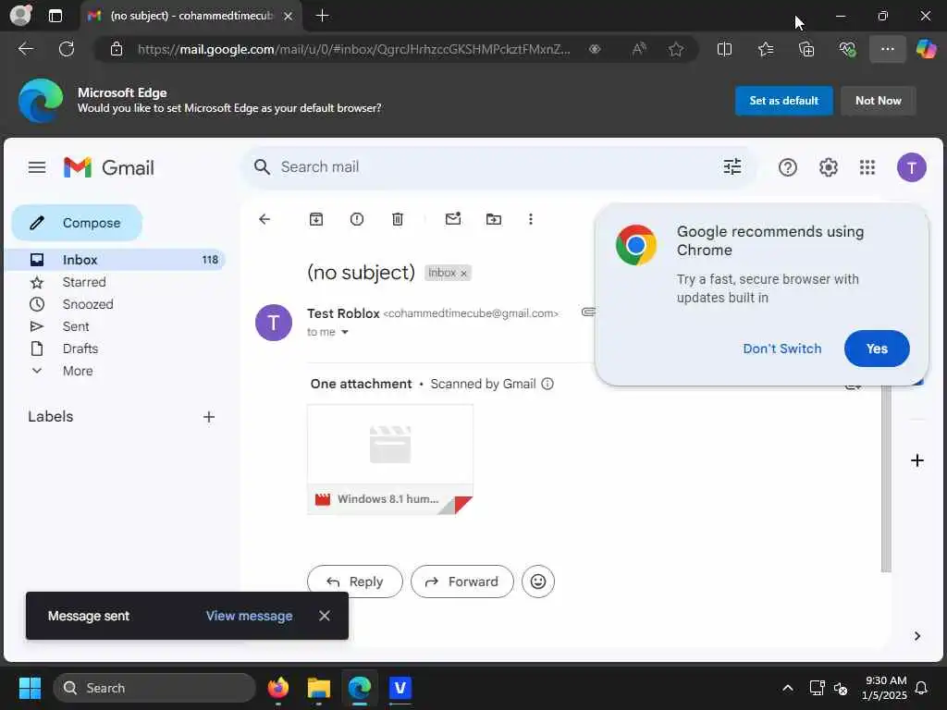
Task: Open notification center bell
Action: click(921, 688)
